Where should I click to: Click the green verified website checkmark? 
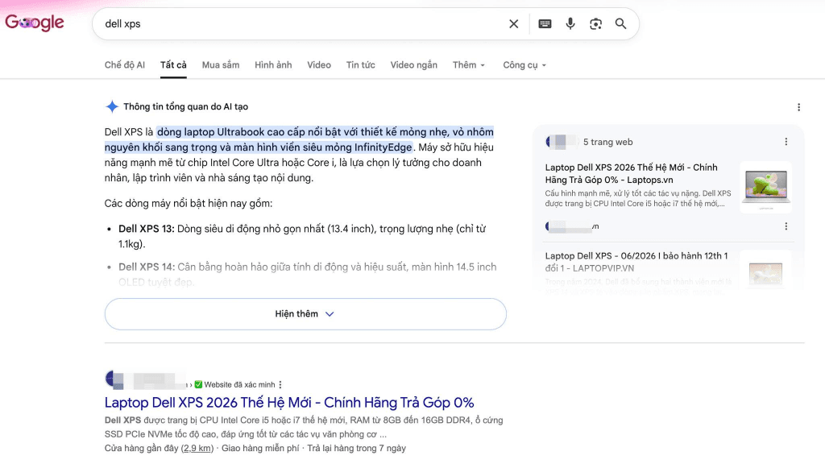point(198,384)
